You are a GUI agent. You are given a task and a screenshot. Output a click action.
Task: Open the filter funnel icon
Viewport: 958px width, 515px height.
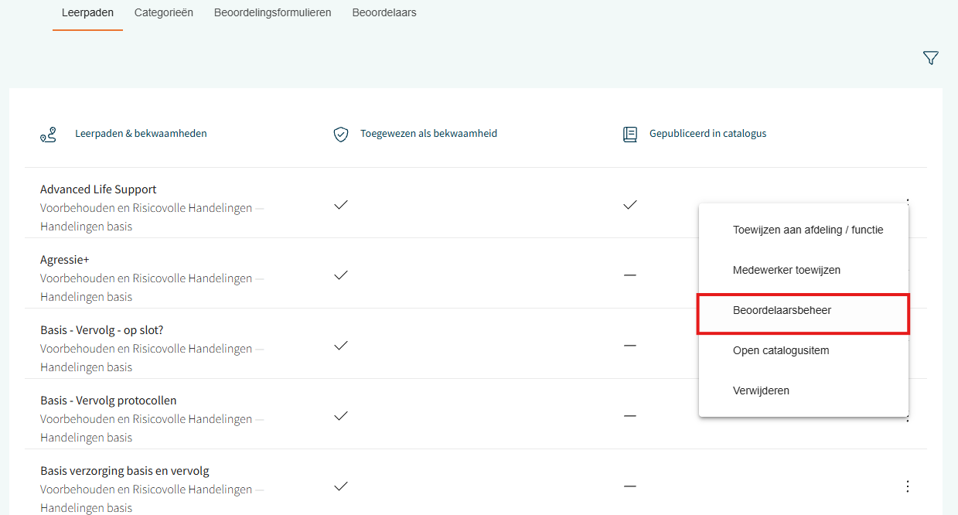pyautogui.click(x=930, y=58)
